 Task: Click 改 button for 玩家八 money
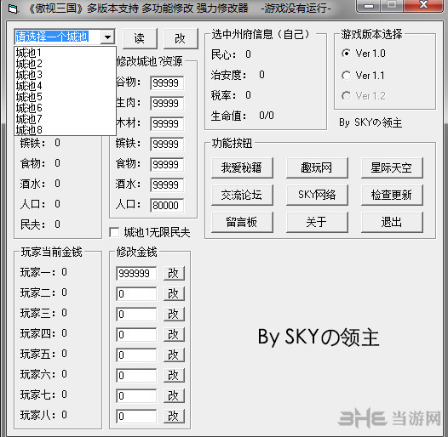point(174,417)
